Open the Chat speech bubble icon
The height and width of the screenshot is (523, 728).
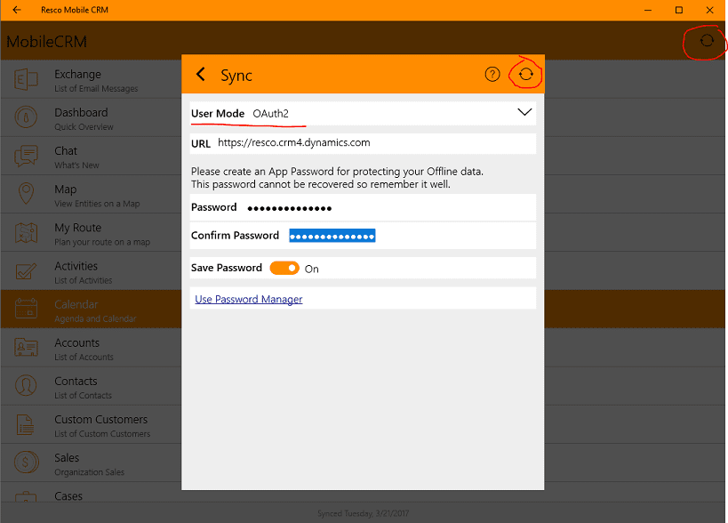pos(26,156)
